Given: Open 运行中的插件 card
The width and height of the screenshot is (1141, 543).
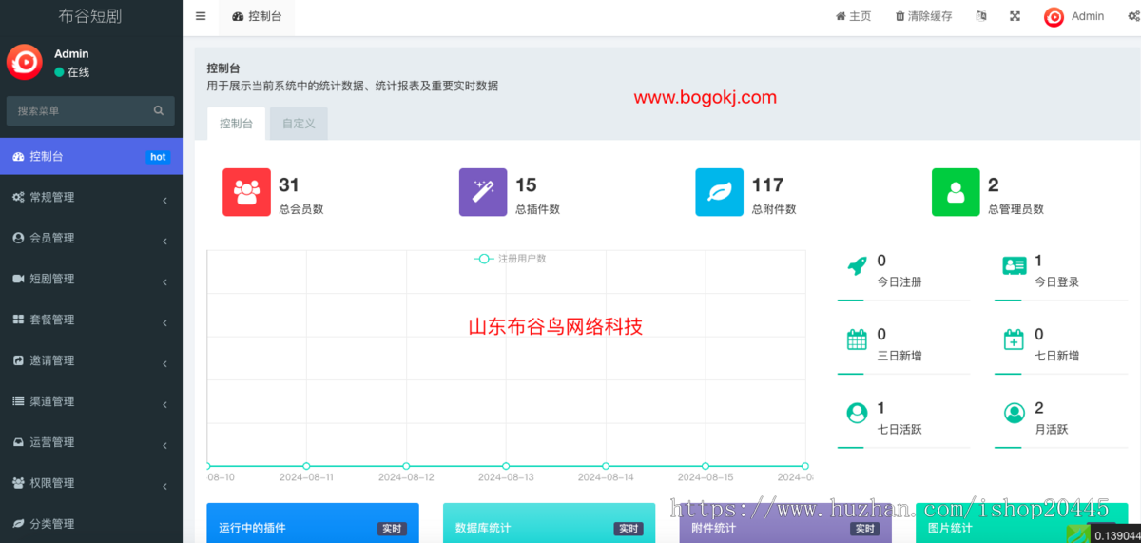Looking at the screenshot, I should tap(313, 523).
